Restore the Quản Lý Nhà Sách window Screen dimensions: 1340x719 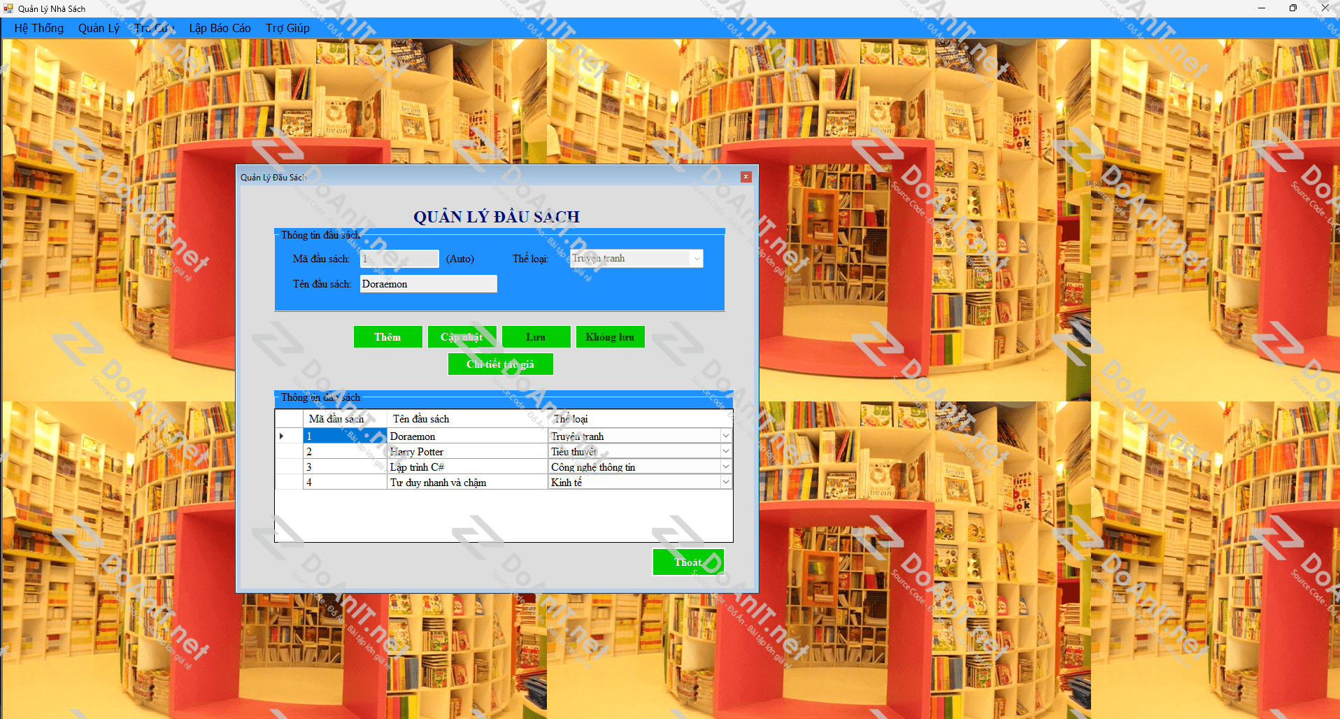[1293, 8]
